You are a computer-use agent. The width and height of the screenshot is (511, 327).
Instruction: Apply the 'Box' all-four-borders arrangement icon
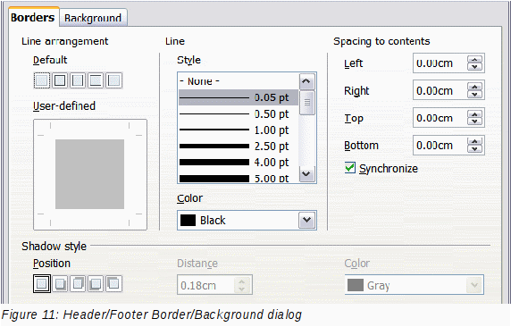pos(60,80)
